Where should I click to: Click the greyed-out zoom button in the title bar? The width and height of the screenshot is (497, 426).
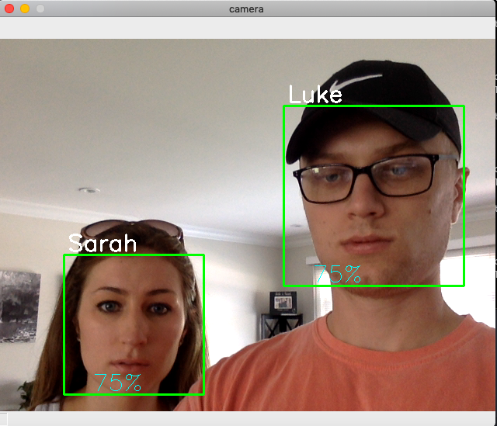(x=40, y=9)
